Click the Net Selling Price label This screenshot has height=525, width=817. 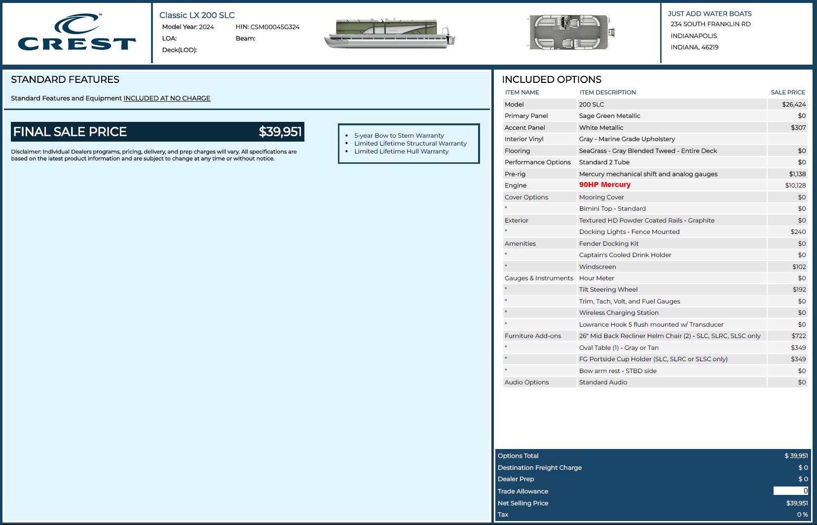click(x=523, y=503)
